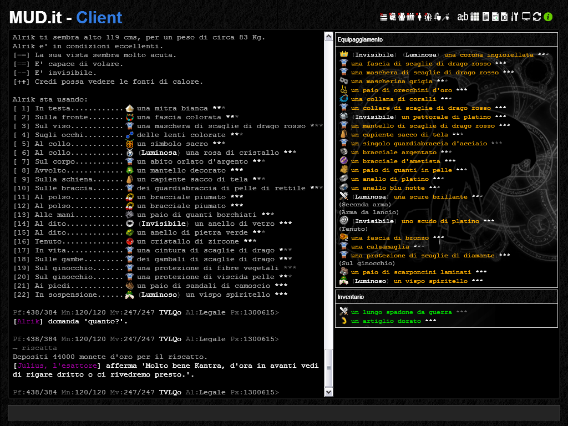Click 'un anello di platino' item
568x426 pixels.
tap(390, 179)
